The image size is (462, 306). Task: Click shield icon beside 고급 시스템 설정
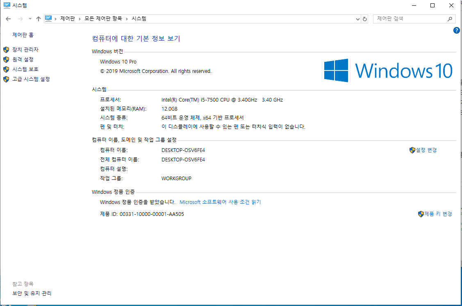click(6, 79)
